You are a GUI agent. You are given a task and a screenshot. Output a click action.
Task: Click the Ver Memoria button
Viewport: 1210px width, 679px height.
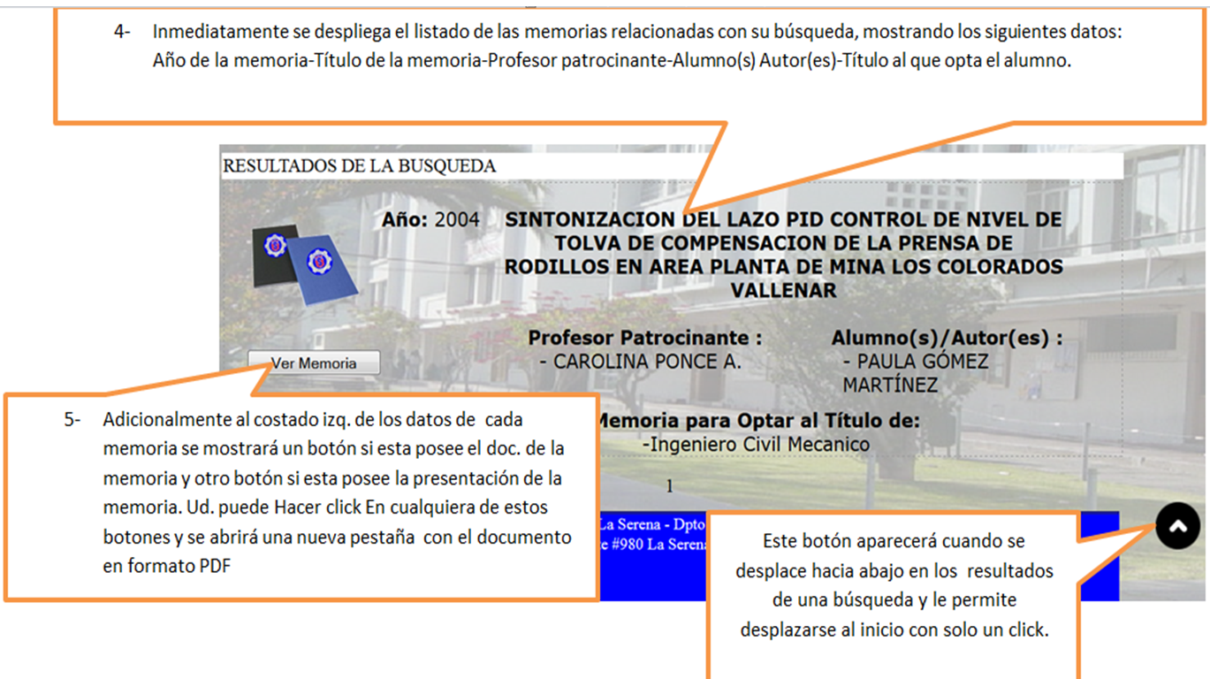314,362
